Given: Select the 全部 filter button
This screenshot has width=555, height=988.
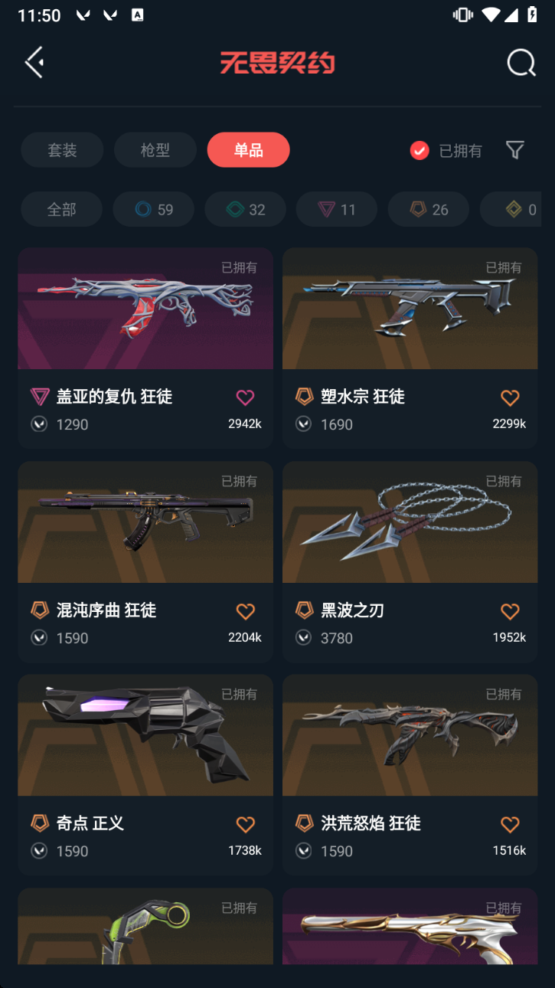Looking at the screenshot, I should point(61,209).
